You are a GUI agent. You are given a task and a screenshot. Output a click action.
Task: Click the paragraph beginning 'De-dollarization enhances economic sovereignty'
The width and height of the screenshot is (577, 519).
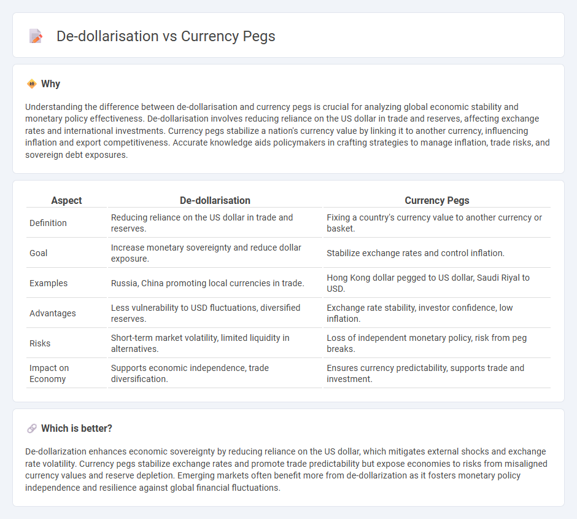(287, 469)
